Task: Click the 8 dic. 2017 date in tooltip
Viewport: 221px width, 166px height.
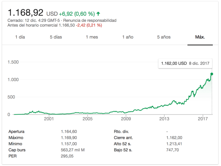Action: pyautogui.click(x=199, y=64)
